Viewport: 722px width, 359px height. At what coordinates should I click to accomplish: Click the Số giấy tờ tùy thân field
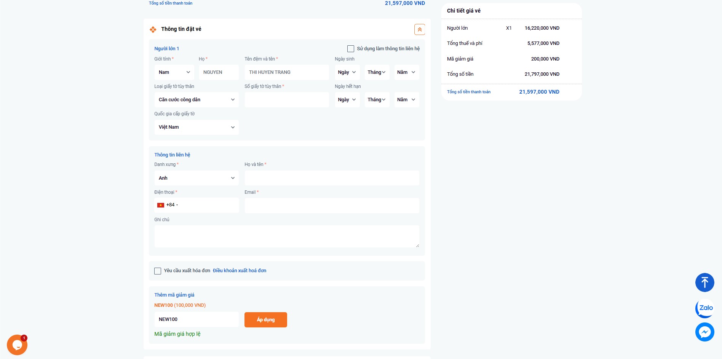(286, 100)
